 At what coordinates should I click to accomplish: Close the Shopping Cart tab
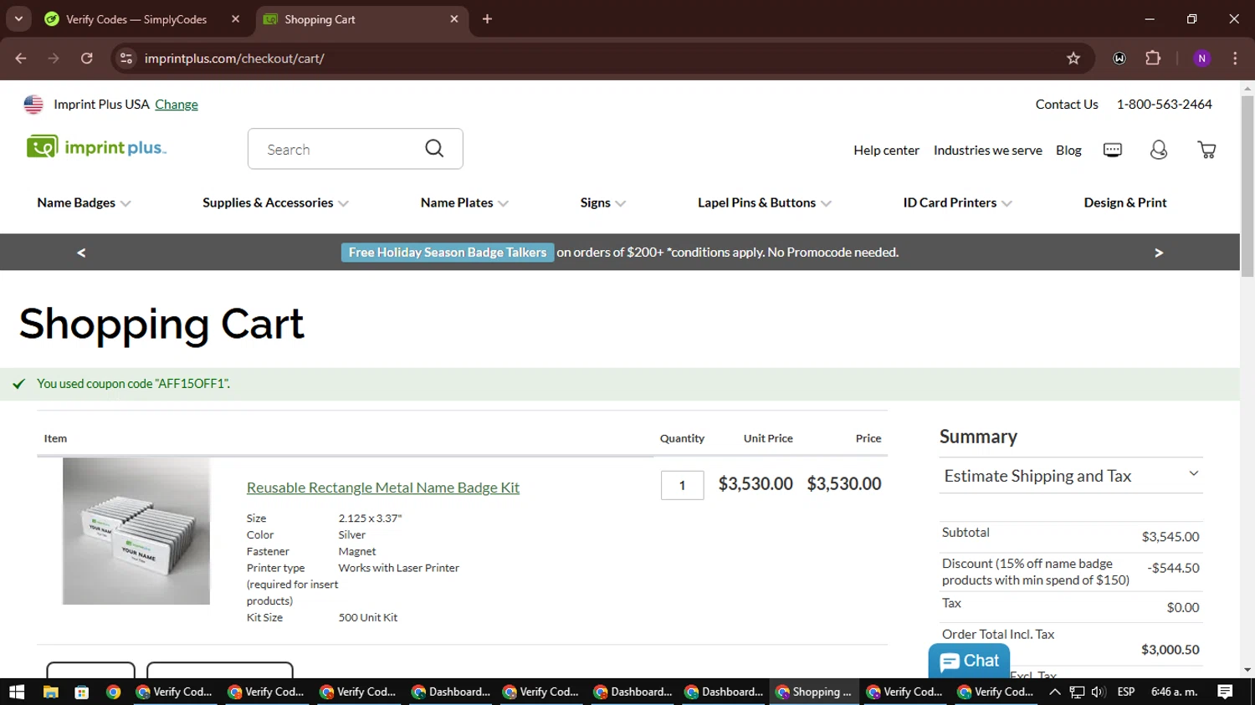point(454,19)
